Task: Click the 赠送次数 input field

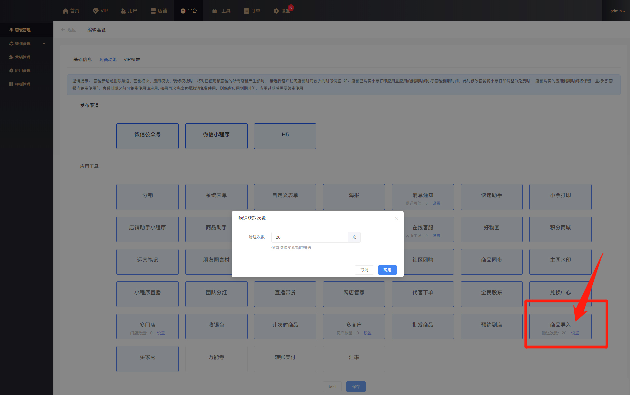Action: click(309, 237)
